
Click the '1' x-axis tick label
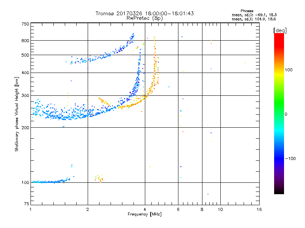(x=30, y=209)
